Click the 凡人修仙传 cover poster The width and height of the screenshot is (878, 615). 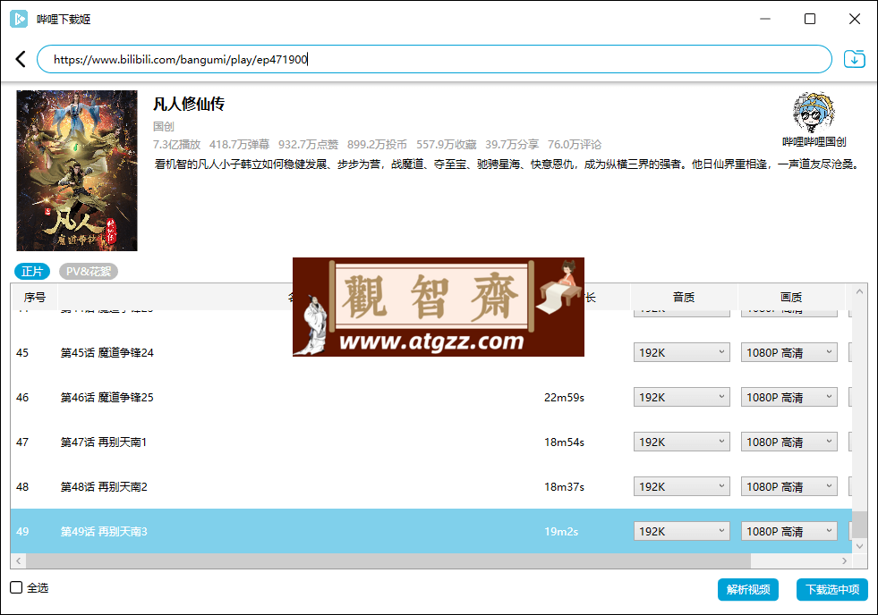coord(77,171)
